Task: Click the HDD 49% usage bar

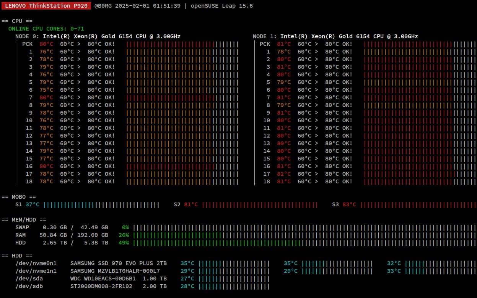Action: 304,243
